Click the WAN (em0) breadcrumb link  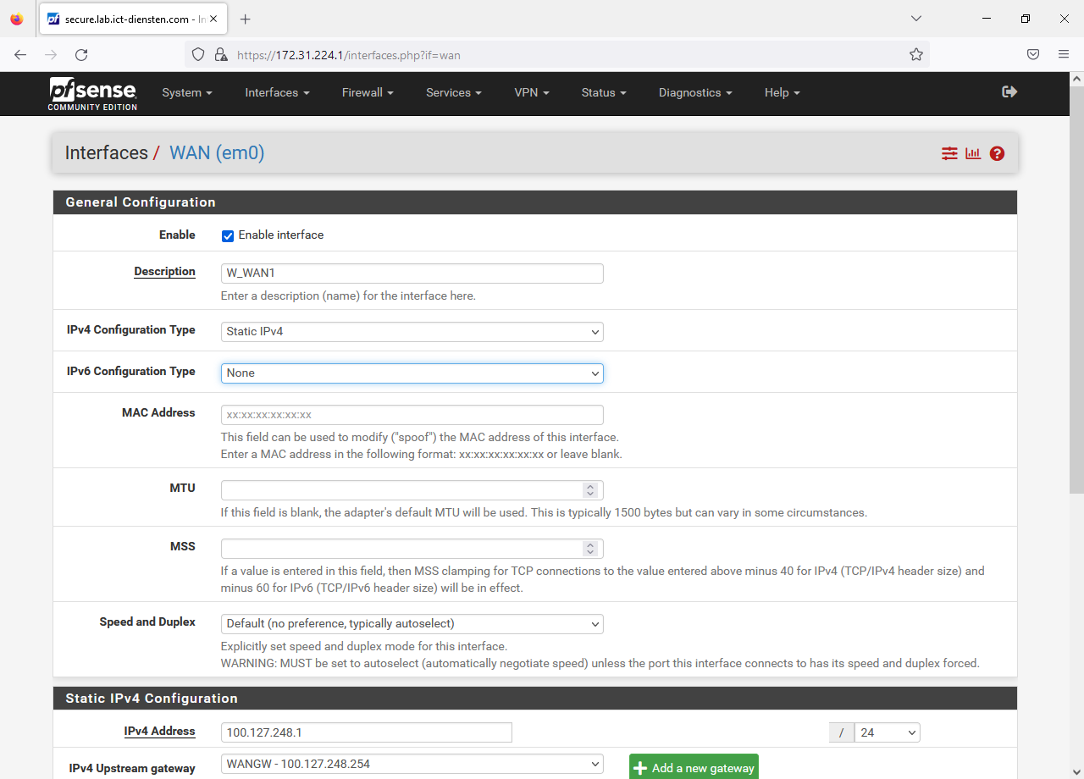pyautogui.click(x=217, y=152)
